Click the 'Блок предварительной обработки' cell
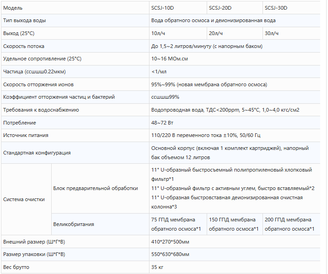Screen dimensions: 328x274 pyautogui.click(x=95, y=188)
